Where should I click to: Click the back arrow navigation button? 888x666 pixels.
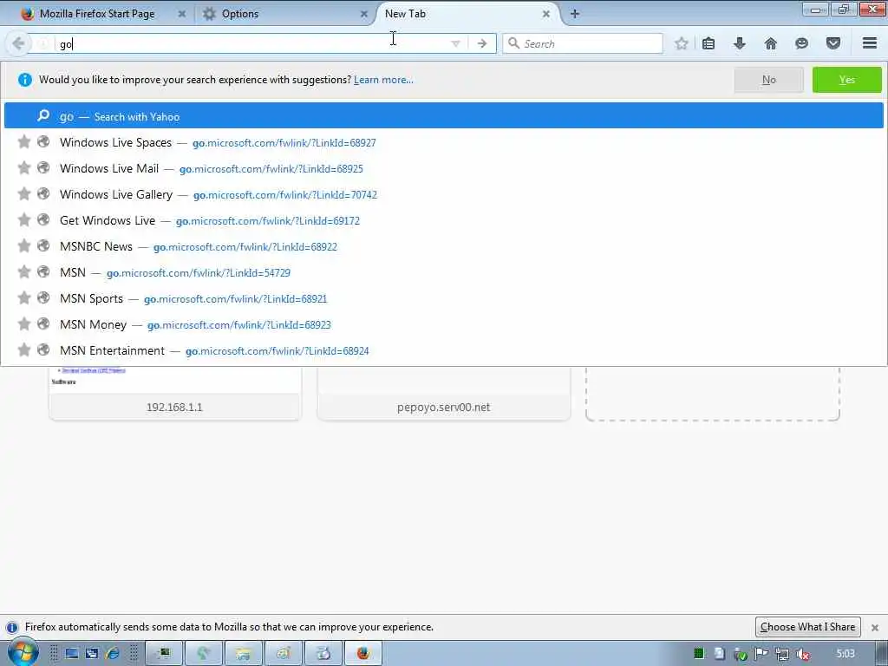coord(18,43)
